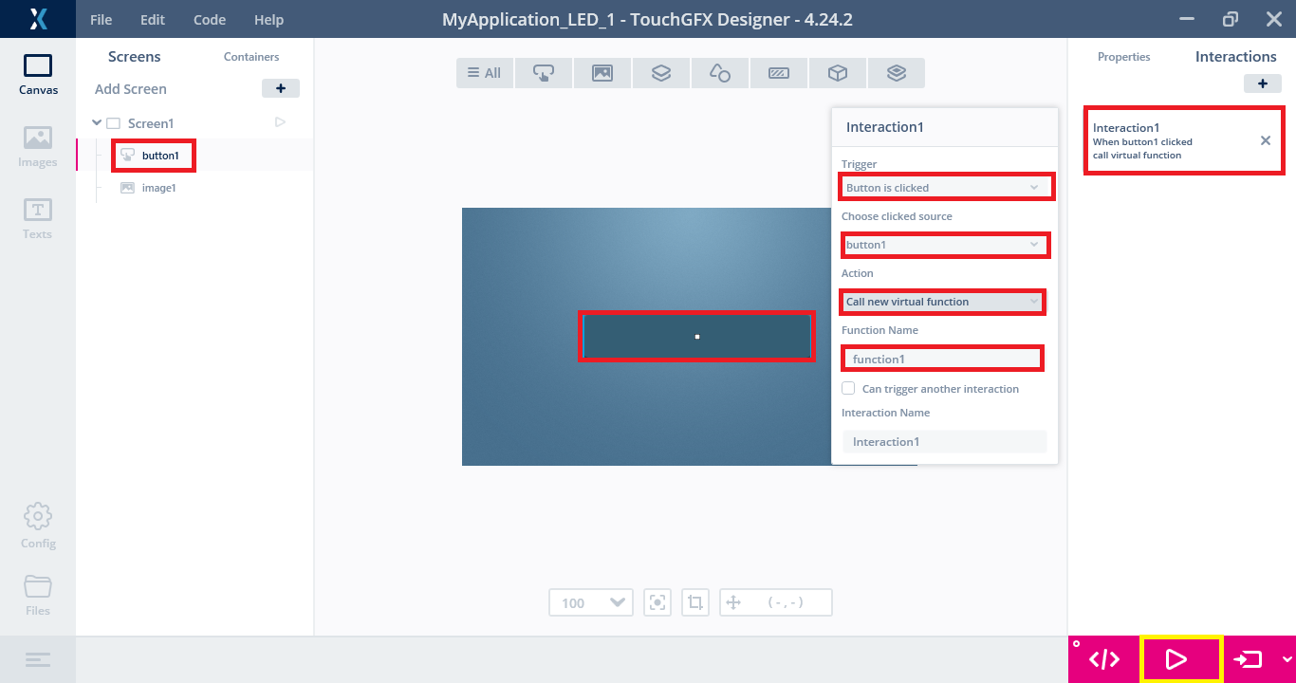This screenshot has width=1296, height=683.
Task: Select button1 in the tree
Action: point(160,156)
